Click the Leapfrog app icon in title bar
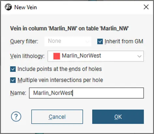Screen dimensions: 154x134 click(x=8, y=7)
